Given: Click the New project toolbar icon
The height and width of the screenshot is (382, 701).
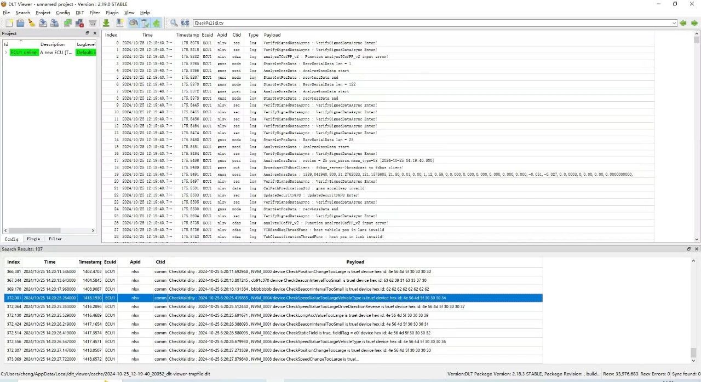Looking at the screenshot, I should point(9,23).
